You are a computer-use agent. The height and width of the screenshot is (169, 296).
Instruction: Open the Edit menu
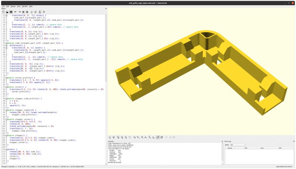tap(7, 6)
